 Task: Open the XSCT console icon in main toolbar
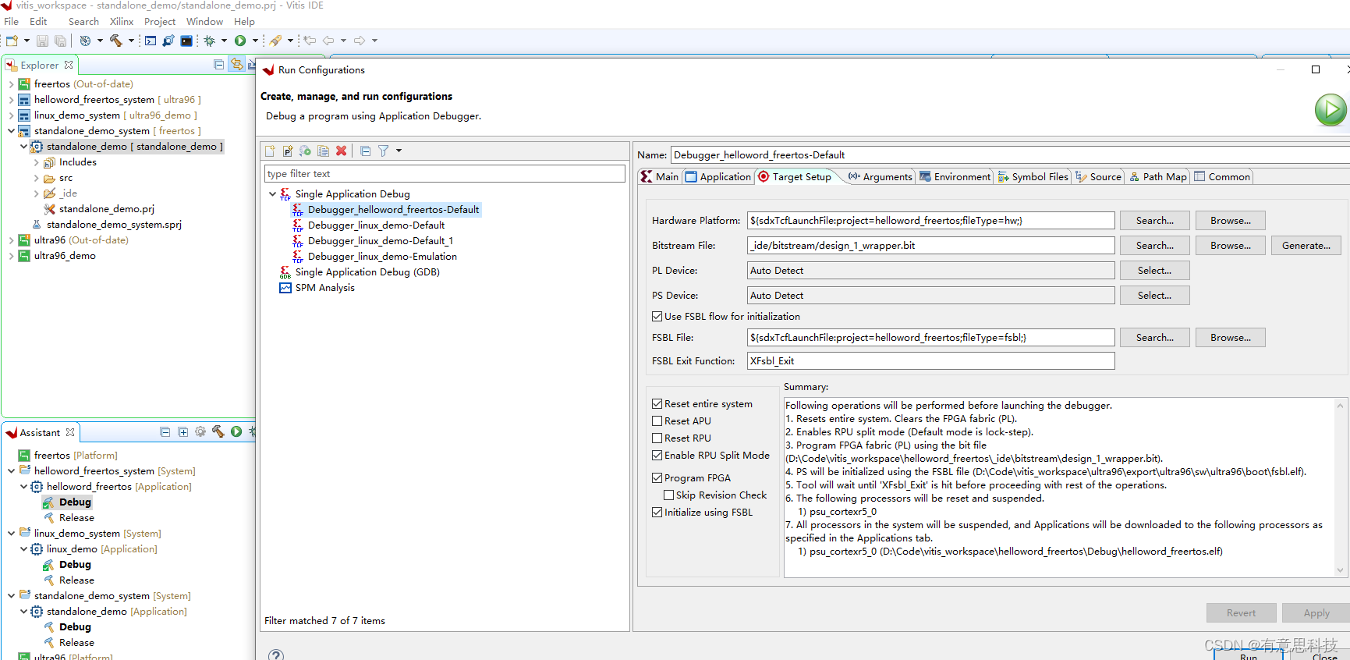coord(151,41)
